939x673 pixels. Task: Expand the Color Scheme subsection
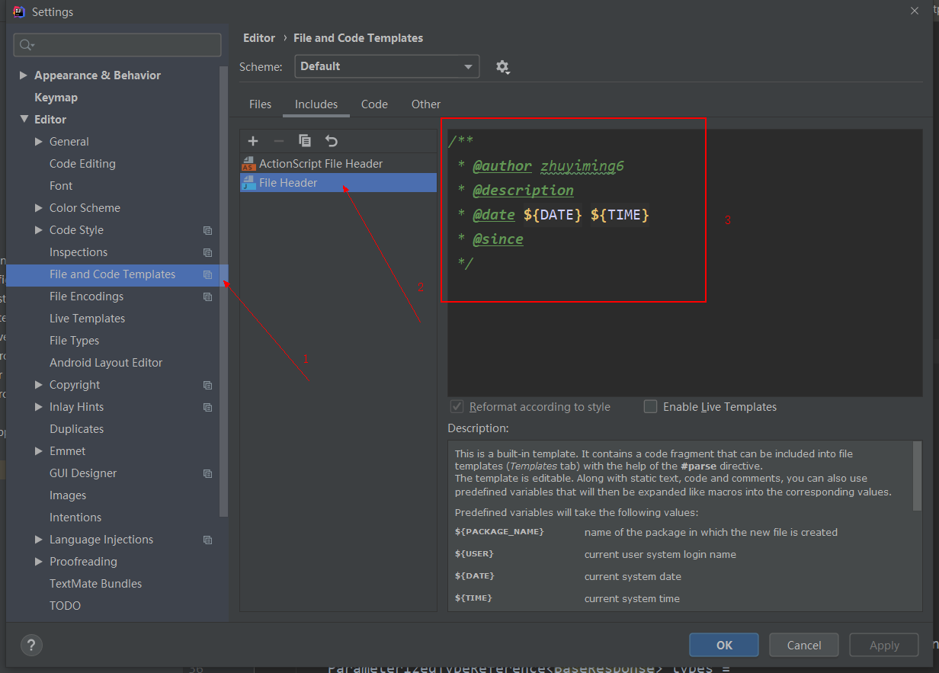pos(39,208)
